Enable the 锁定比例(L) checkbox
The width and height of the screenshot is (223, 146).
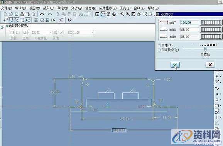click(x=159, y=50)
